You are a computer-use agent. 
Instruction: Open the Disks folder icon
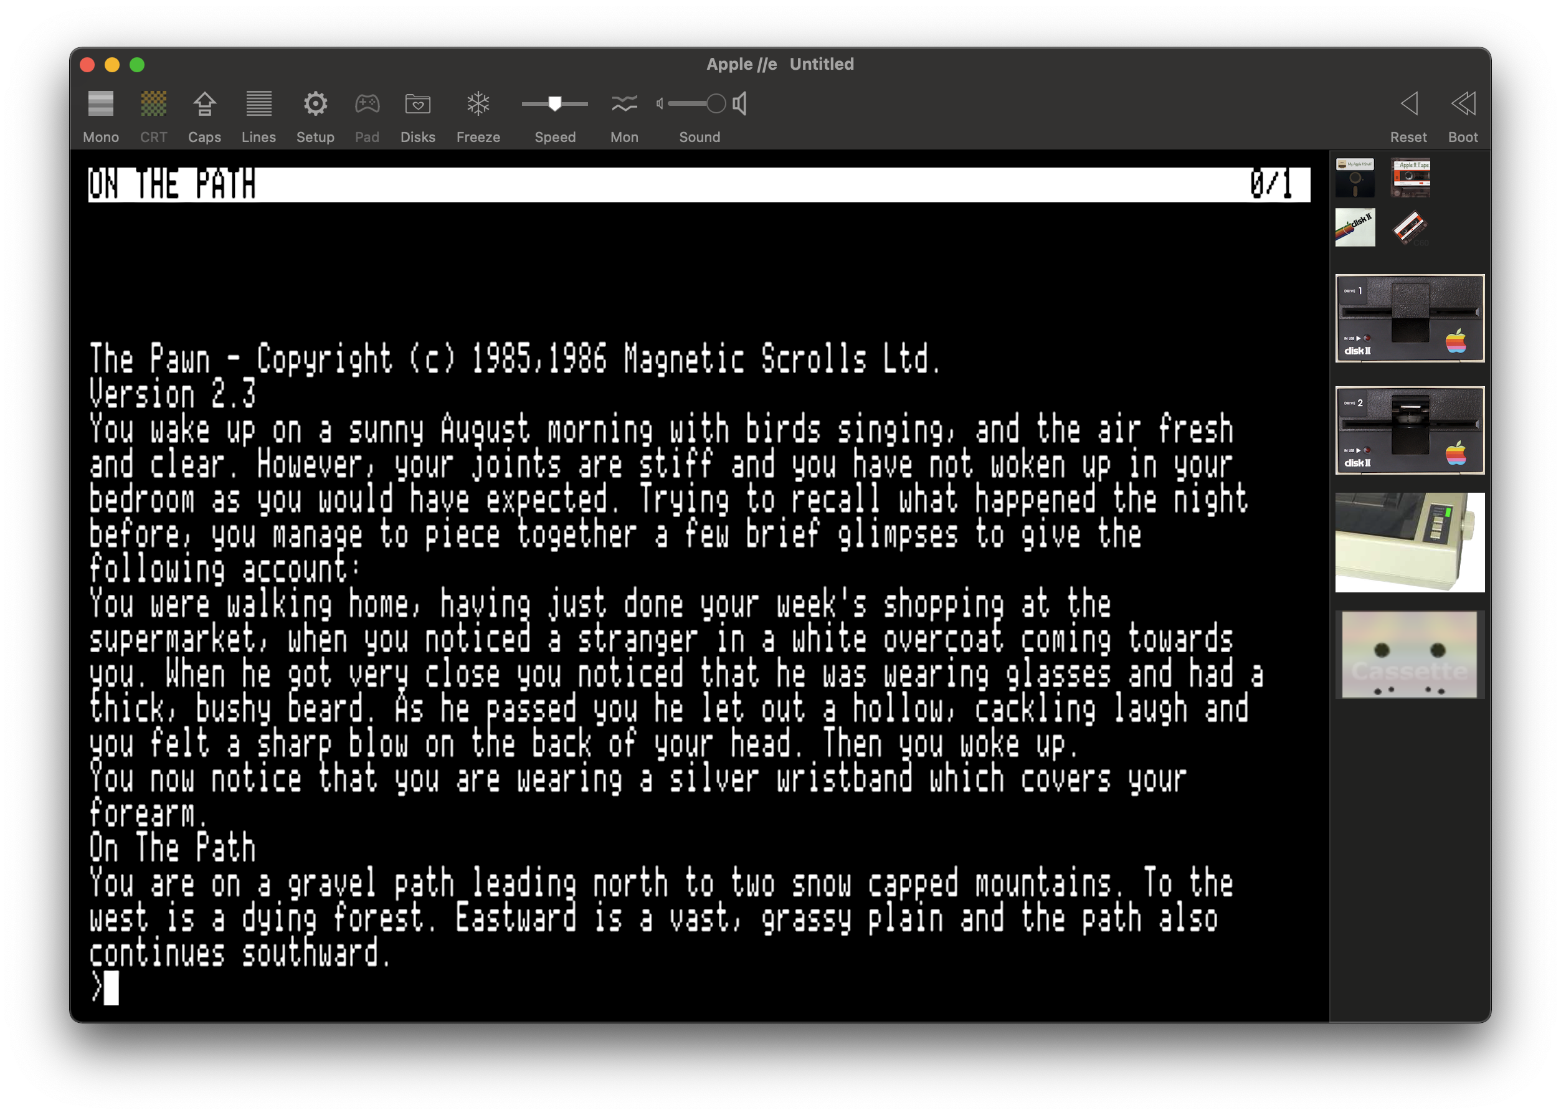418,105
